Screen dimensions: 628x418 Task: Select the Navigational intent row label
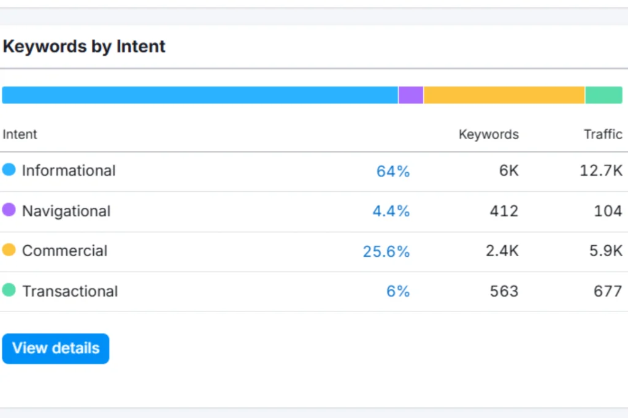[x=66, y=211]
